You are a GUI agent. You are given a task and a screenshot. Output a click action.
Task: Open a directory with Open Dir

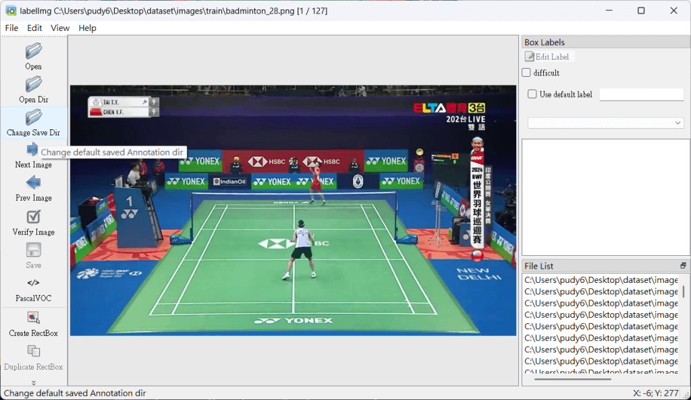click(x=33, y=85)
